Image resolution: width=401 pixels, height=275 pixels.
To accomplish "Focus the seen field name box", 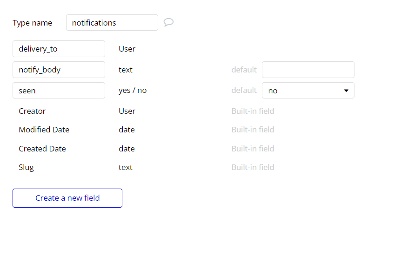I will 59,91.
